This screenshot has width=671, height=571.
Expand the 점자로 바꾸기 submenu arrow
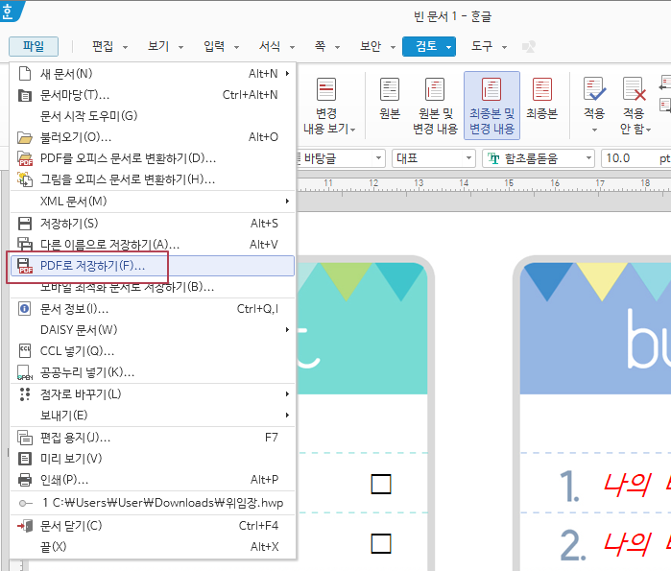(288, 393)
